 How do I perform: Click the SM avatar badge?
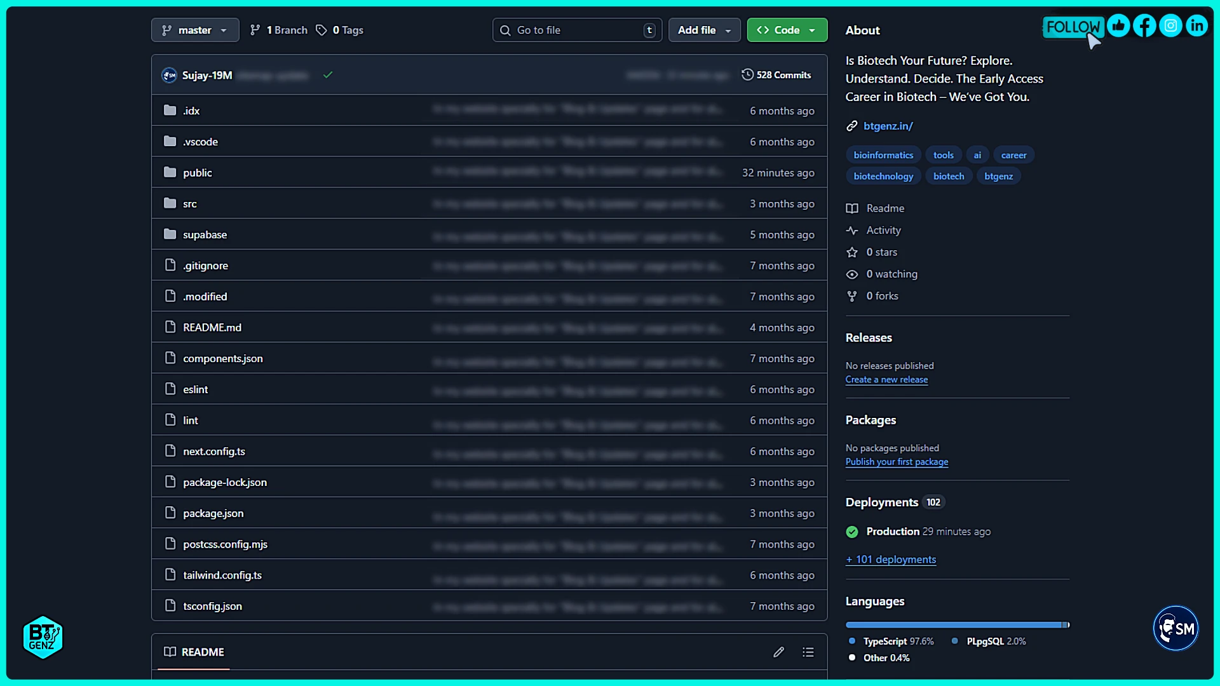click(1176, 628)
